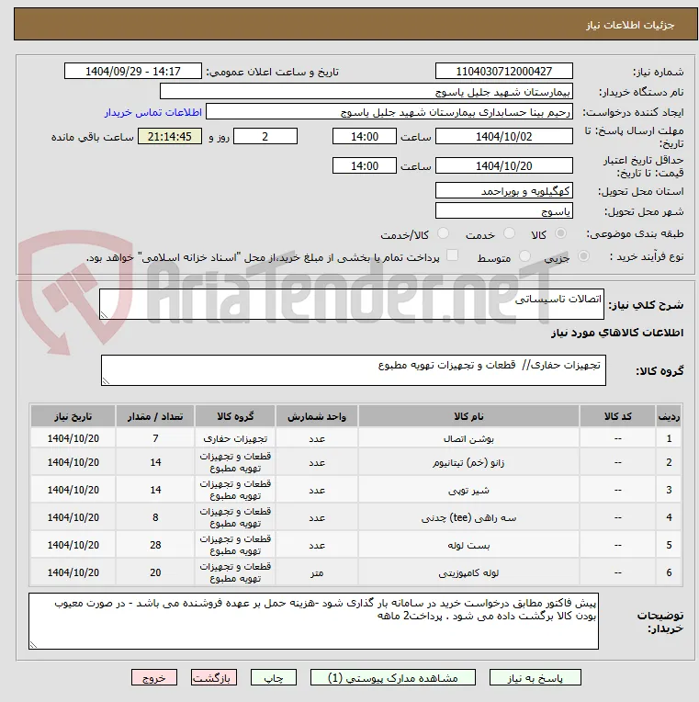Viewport: 699px width, 702px height.
Task: Click the 'متر' unit cell
Action: click(317, 573)
